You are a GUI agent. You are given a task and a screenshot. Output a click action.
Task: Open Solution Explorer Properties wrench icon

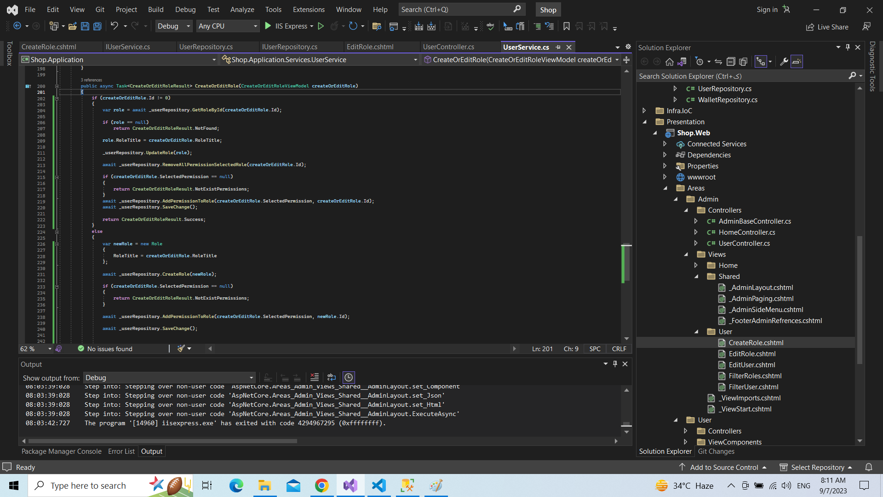point(784,62)
